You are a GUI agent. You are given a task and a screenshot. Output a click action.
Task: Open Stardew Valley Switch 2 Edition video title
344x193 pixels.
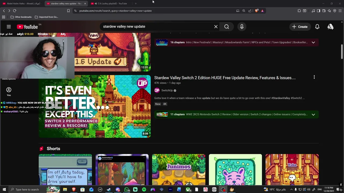click(x=225, y=78)
